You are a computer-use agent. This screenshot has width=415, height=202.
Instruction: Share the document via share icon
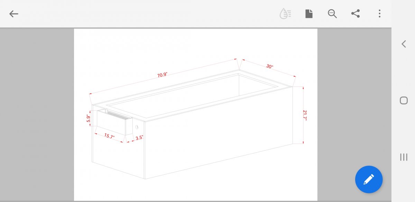pos(356,14)
